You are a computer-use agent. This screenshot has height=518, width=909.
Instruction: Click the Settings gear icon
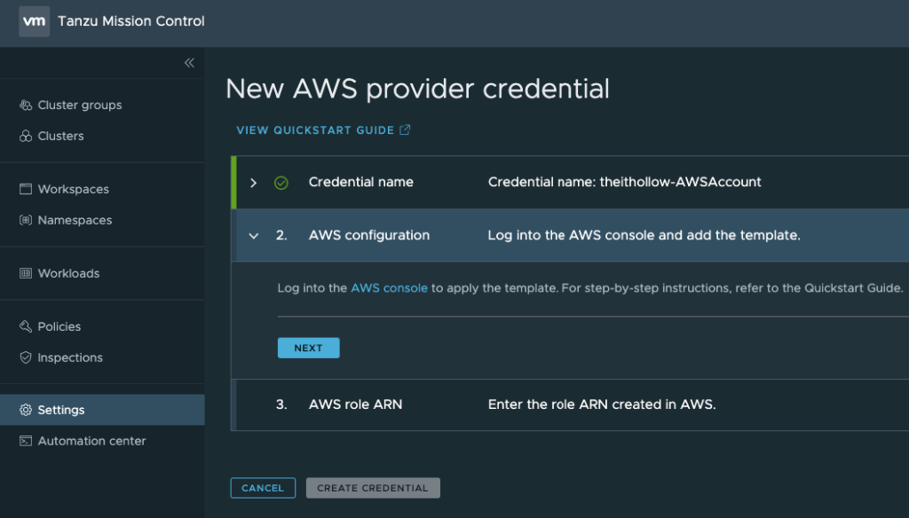coord(26,411)
